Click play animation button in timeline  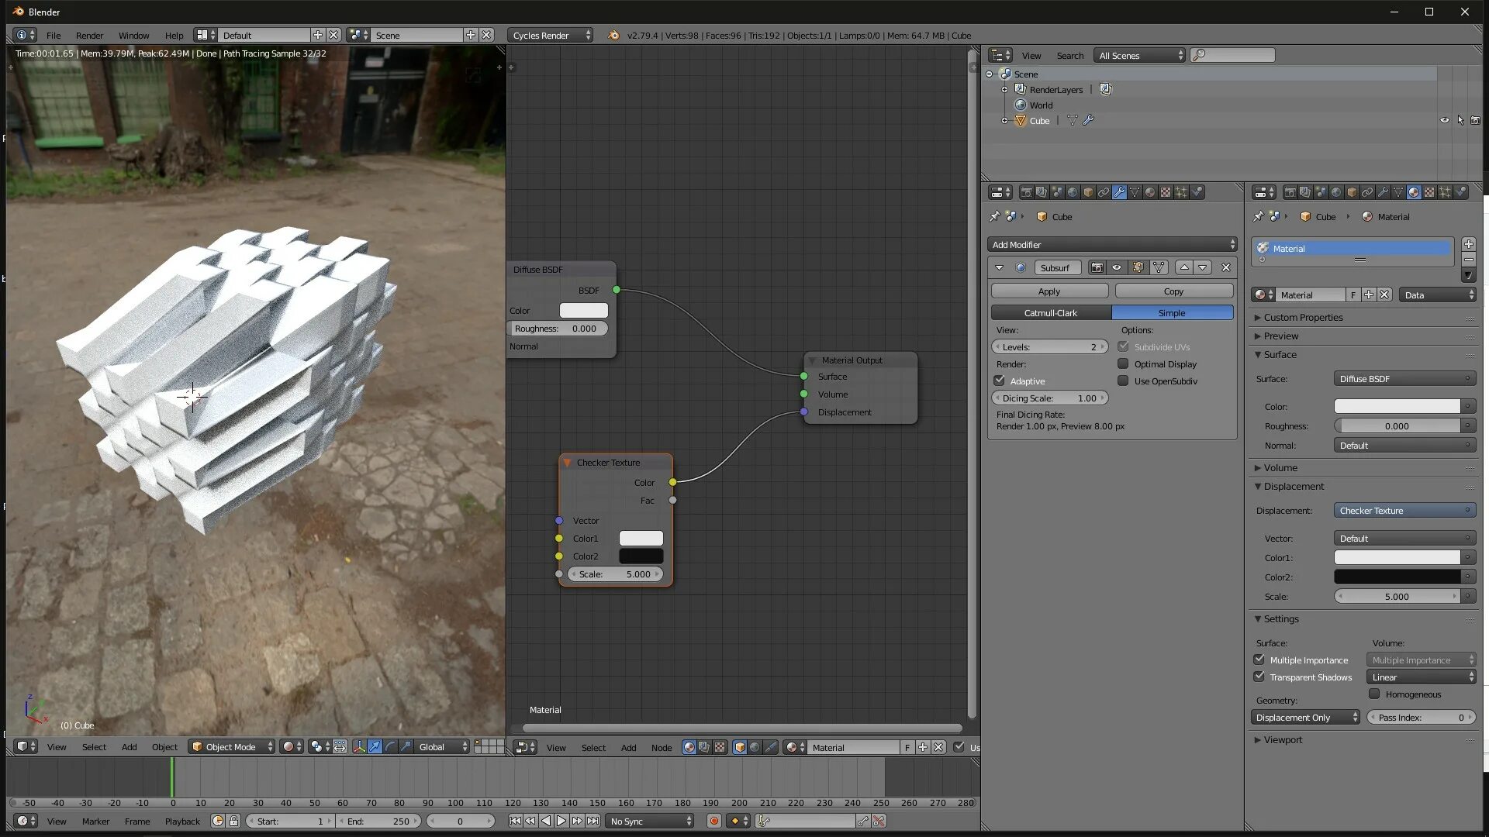pos(561,821)
